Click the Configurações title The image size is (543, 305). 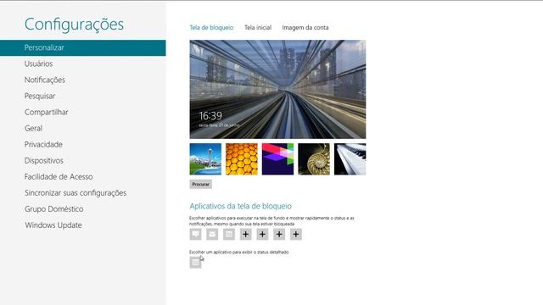(74, 25)
